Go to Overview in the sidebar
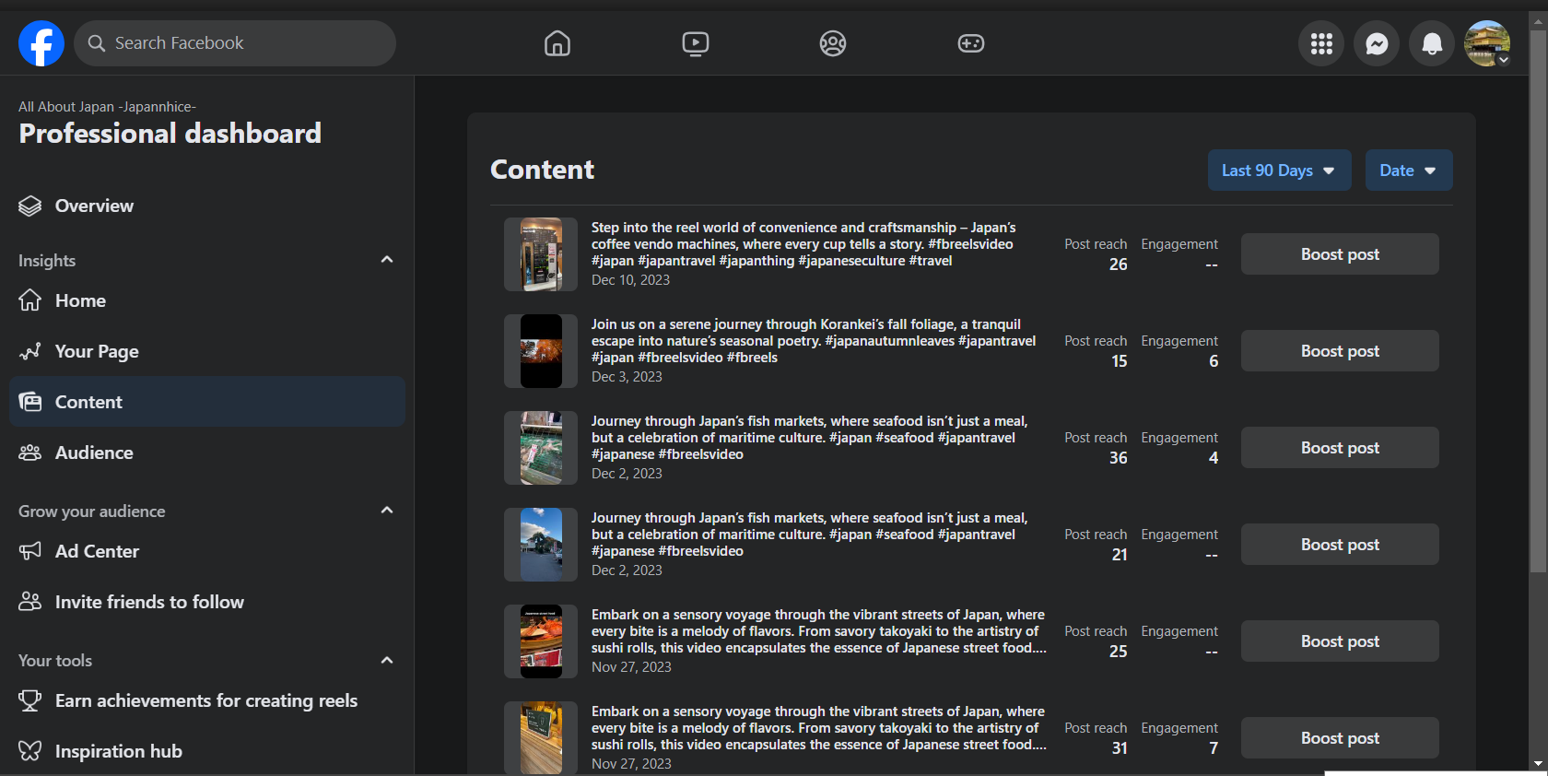Screen dimensions: 1548x776 94,206
